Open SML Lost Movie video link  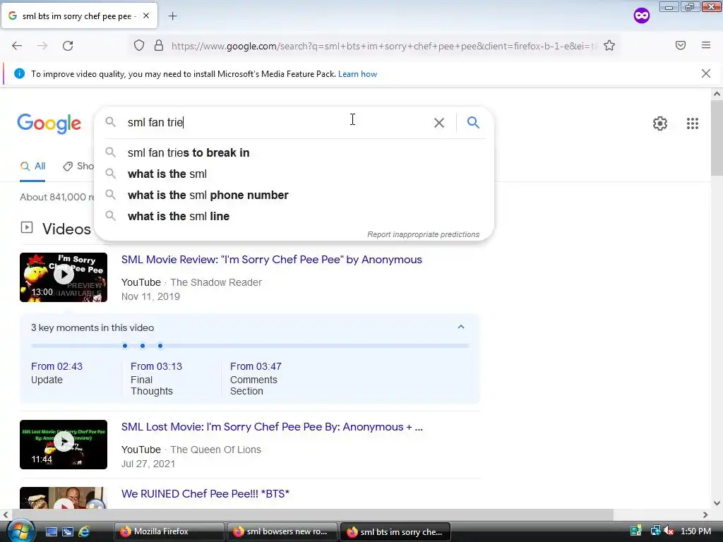pos(272,427)
